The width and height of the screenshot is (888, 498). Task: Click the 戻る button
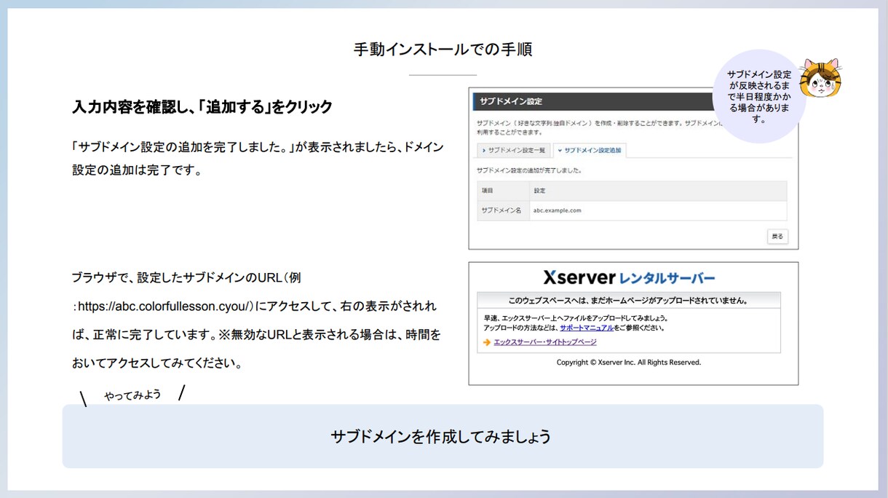(777, 237)
